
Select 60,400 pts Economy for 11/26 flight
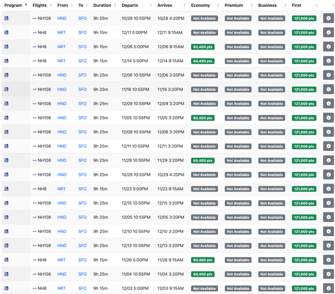coord(203,260)
